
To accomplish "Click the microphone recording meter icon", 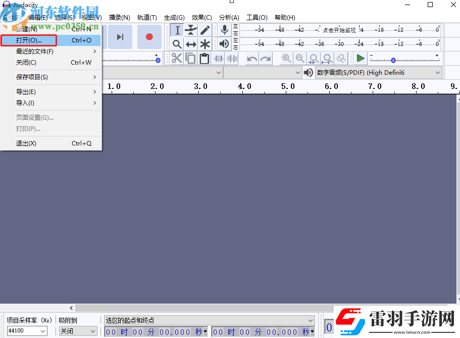I will pyautogui.click(x=225, y=30).
